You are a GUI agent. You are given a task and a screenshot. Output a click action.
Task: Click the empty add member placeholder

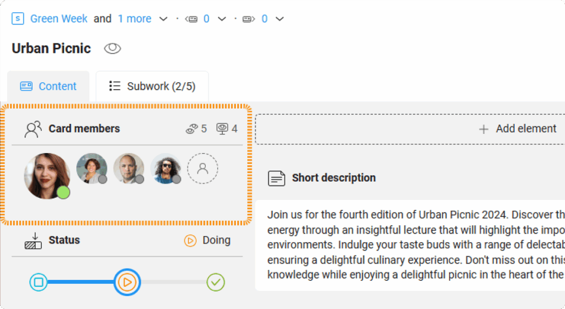pyautogui.click(x=202, y=169)
